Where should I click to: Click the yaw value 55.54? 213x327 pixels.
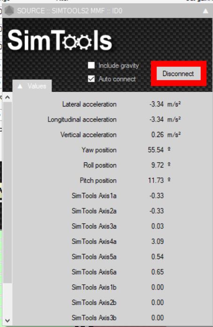point(156,150)
